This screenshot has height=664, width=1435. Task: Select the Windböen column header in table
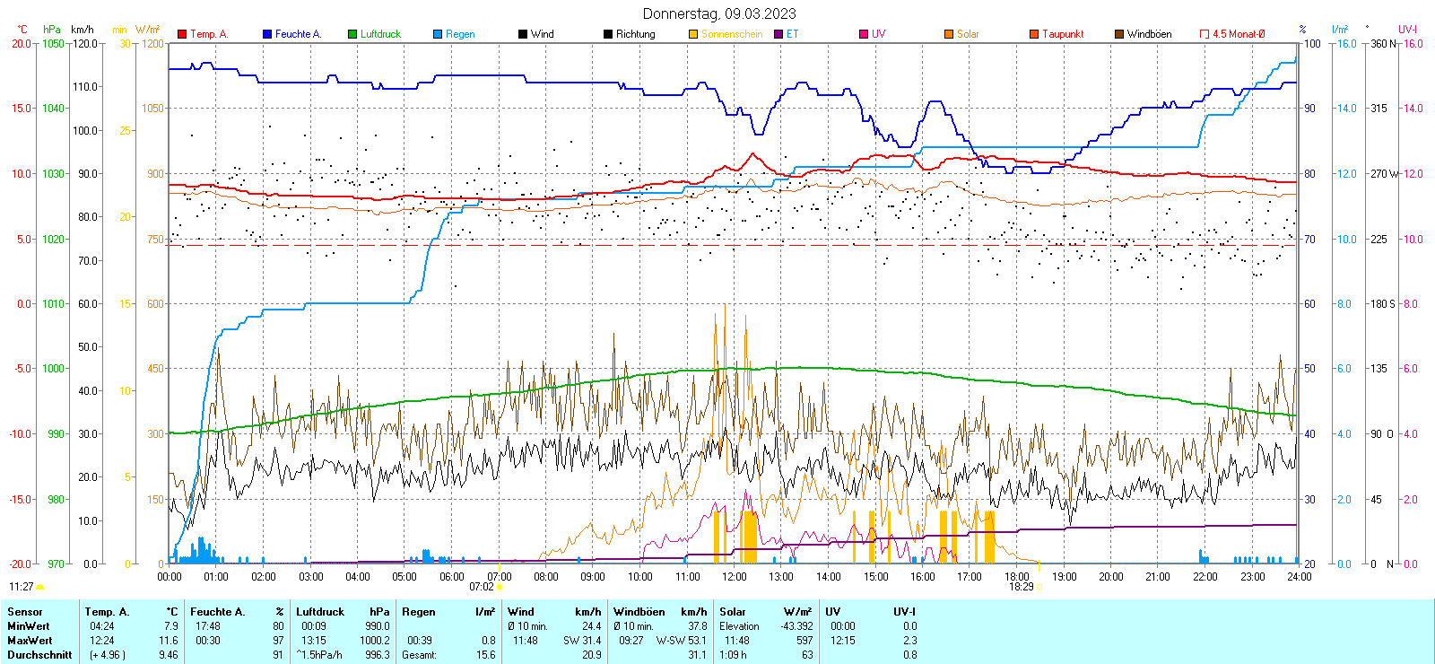tap(639, 612)
